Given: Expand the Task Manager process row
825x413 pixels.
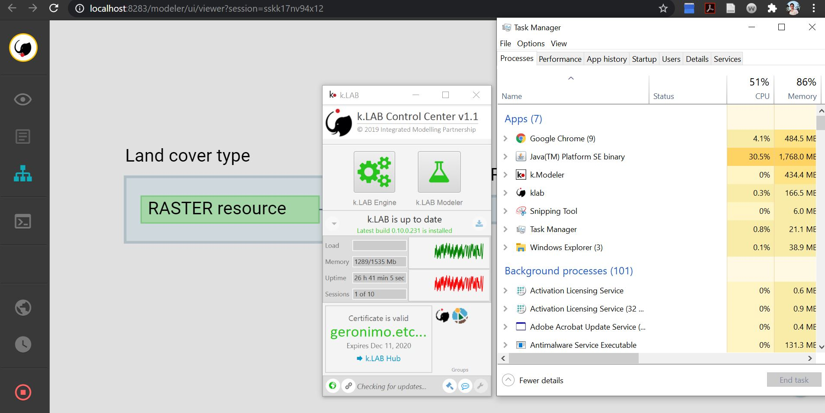Looking at the screenshot, I should [x=505, y=229].
